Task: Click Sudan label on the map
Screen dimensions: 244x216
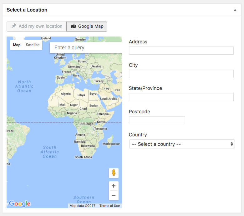Action: pos(94,106)
